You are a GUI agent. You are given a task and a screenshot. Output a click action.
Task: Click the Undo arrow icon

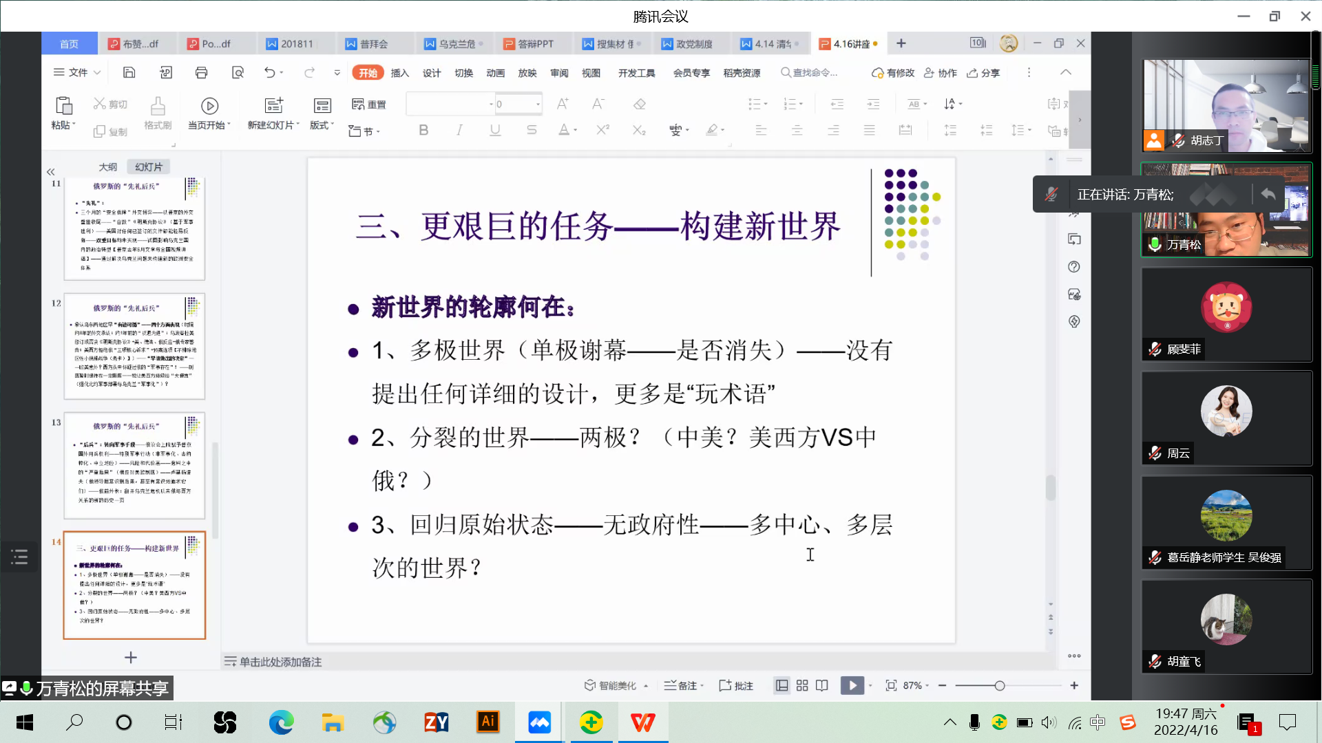pos(269,73)
